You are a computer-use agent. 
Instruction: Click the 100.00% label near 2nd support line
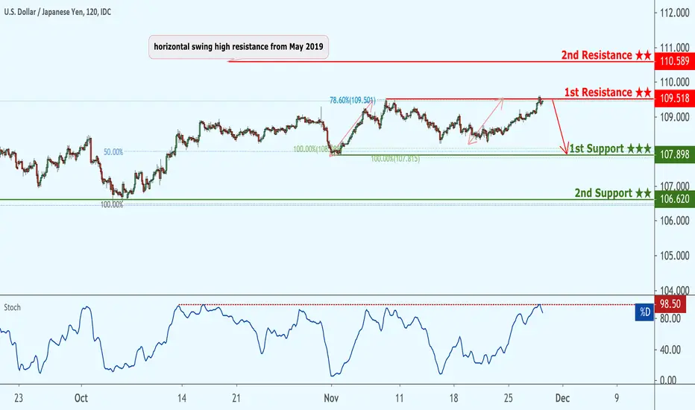112,205
